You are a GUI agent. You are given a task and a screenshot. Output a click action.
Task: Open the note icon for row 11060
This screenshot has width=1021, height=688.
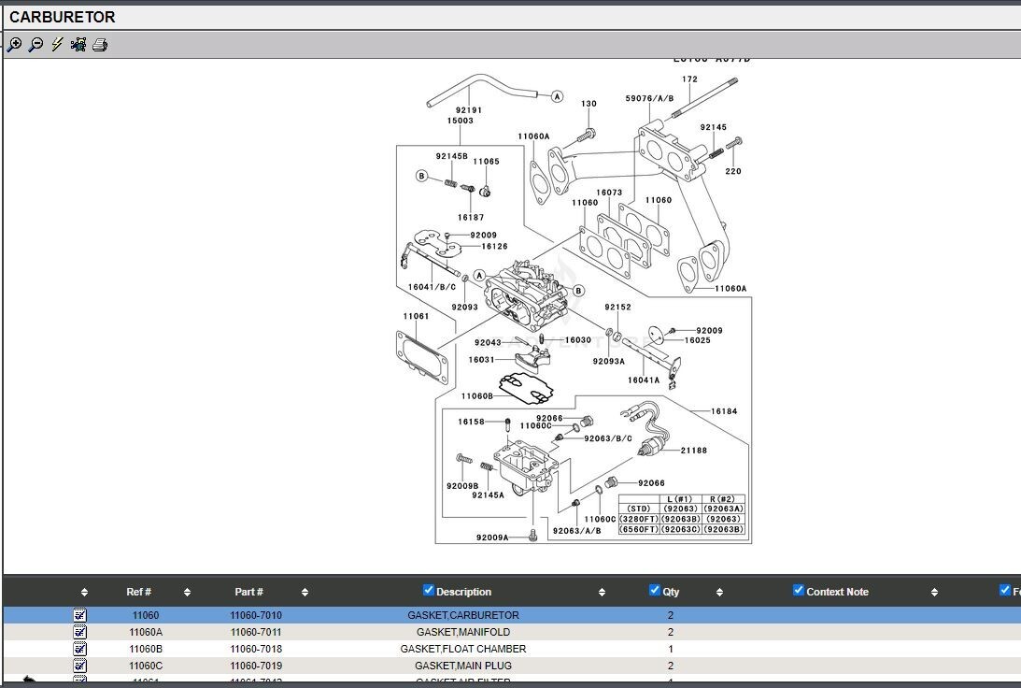pyautogui.click(x=79, y=615)
